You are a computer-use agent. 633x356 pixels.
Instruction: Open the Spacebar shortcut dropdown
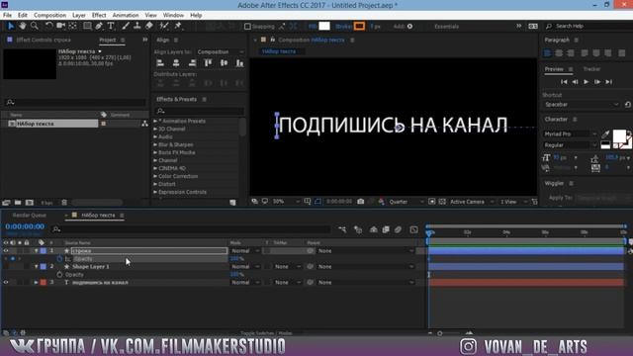tap(582, 105)
